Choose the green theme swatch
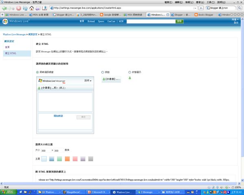Screen dimensions: 244x195 (x=59, y=159)
